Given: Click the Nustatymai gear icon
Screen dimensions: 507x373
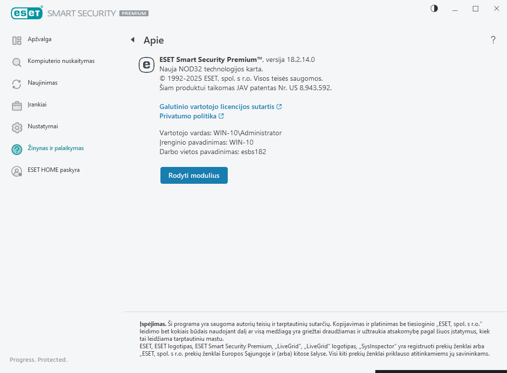Looking at the screenshot, I should click(17, 128).
